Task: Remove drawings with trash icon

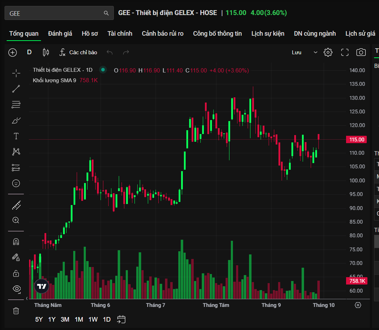Action: click(x=16, y=311)
